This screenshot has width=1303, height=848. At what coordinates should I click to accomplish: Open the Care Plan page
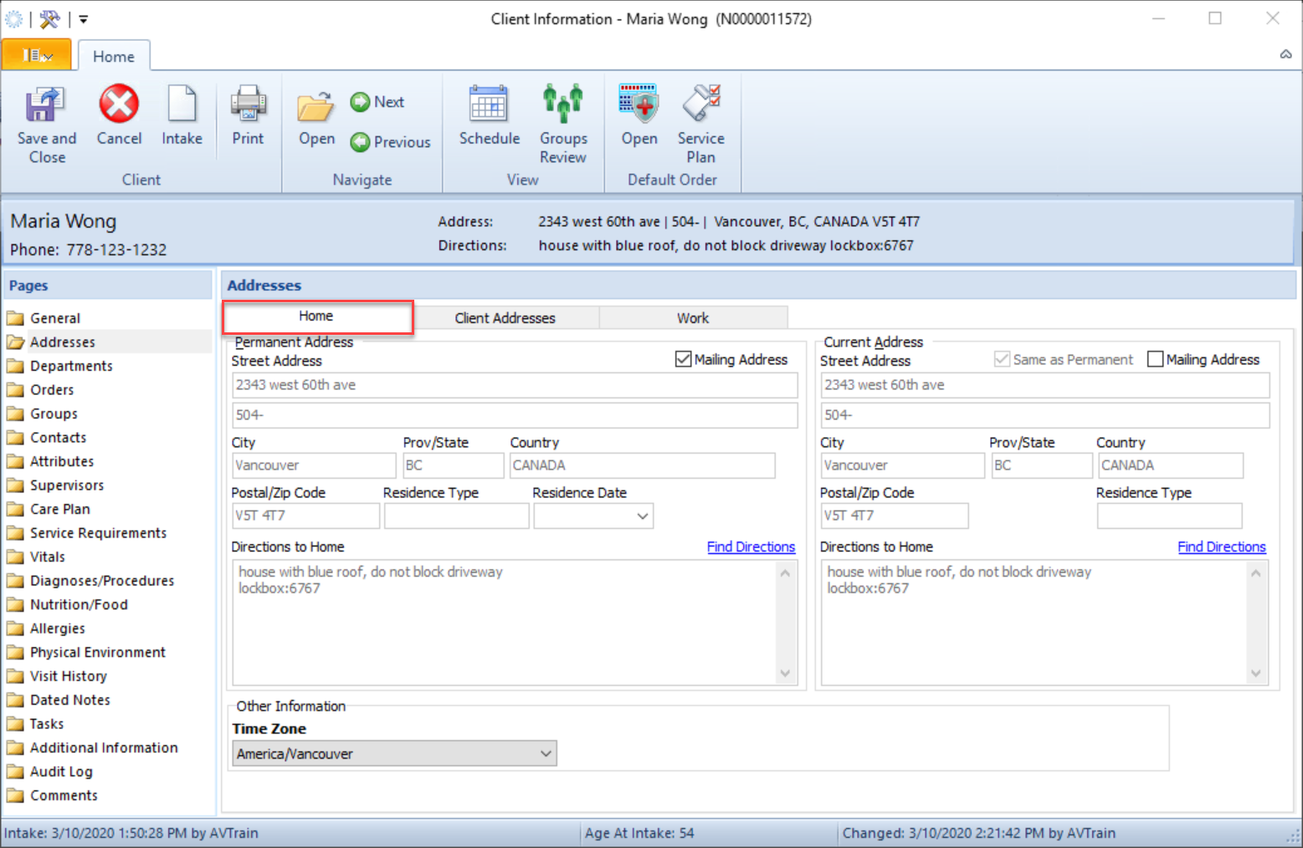[59, 508]
